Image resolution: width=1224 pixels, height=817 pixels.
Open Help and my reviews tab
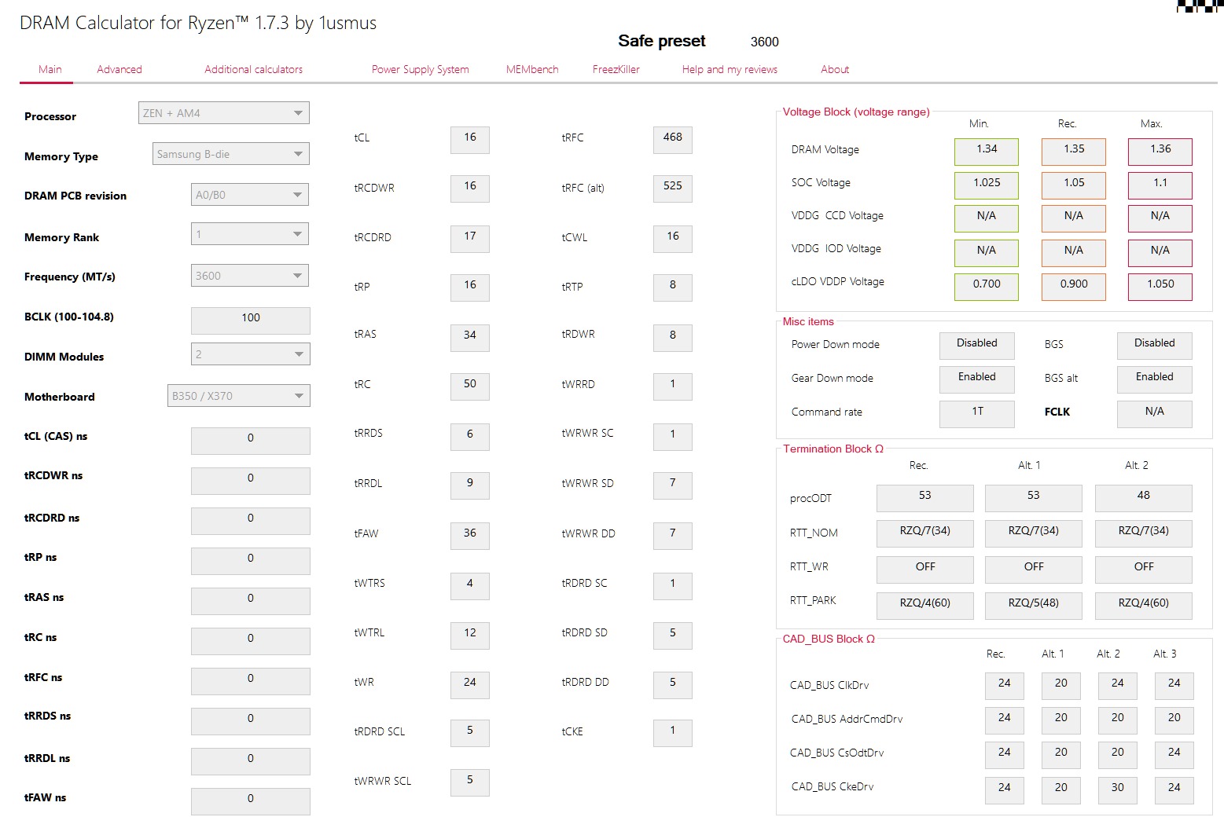click(x=730, y=69)
